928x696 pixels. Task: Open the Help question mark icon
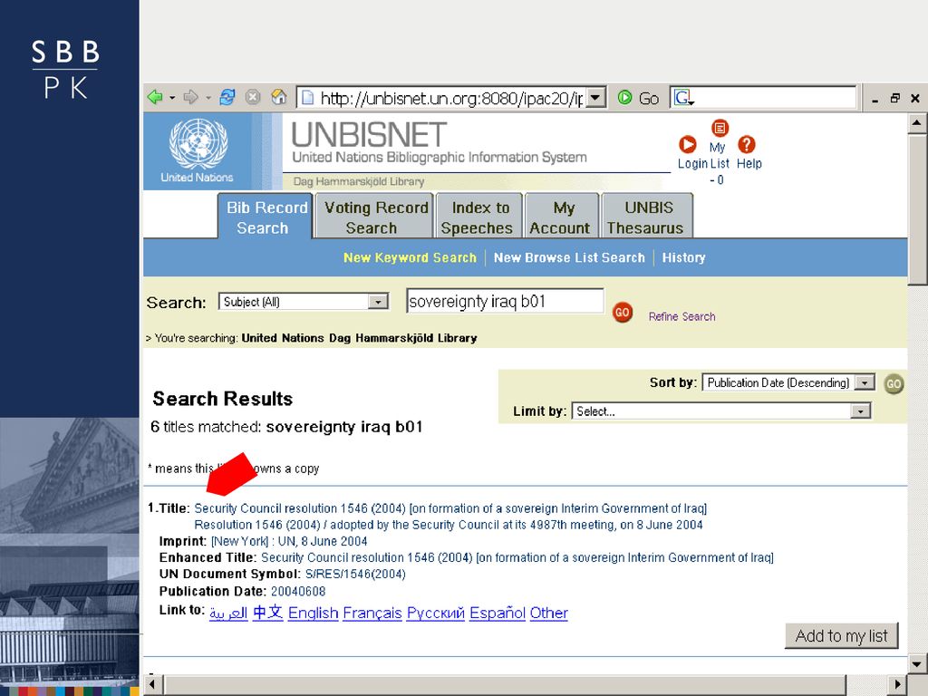(x=747, y=145)
